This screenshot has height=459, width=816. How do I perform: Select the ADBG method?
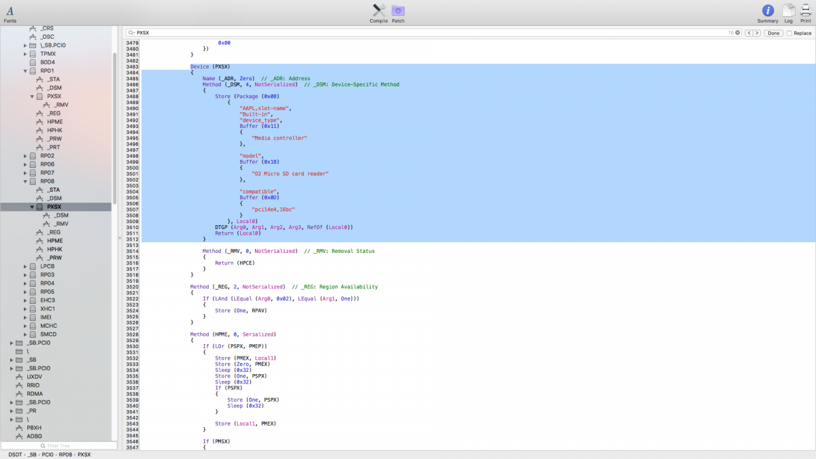click(34, 437)
